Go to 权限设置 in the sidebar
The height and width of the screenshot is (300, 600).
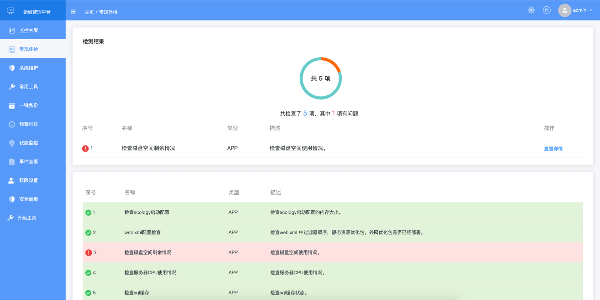33,180
